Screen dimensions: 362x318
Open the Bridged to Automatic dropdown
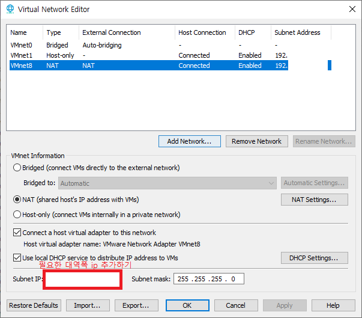coord(167,183)
